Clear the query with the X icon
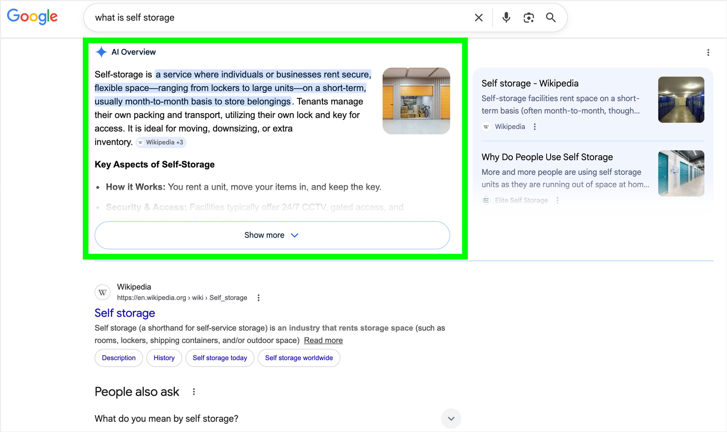The height and width of the screenshot is (432, 727). pos(478,17)
